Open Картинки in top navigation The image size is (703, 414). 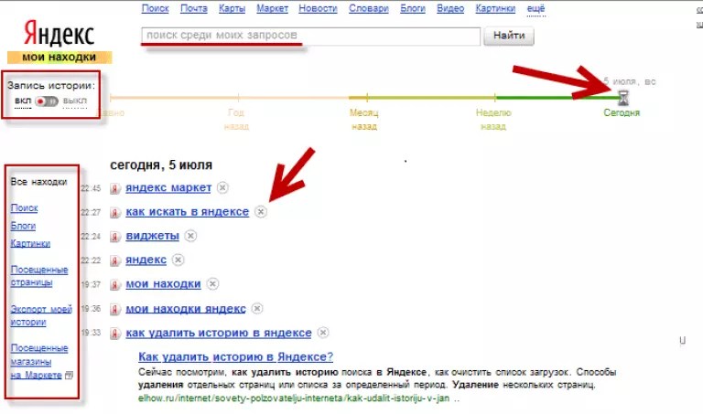(495, 8)
